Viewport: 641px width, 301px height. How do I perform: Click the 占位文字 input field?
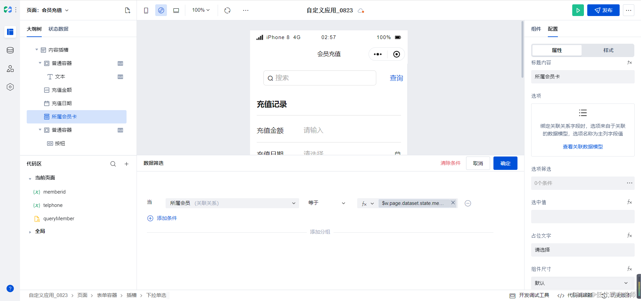(x=583, y=250)
